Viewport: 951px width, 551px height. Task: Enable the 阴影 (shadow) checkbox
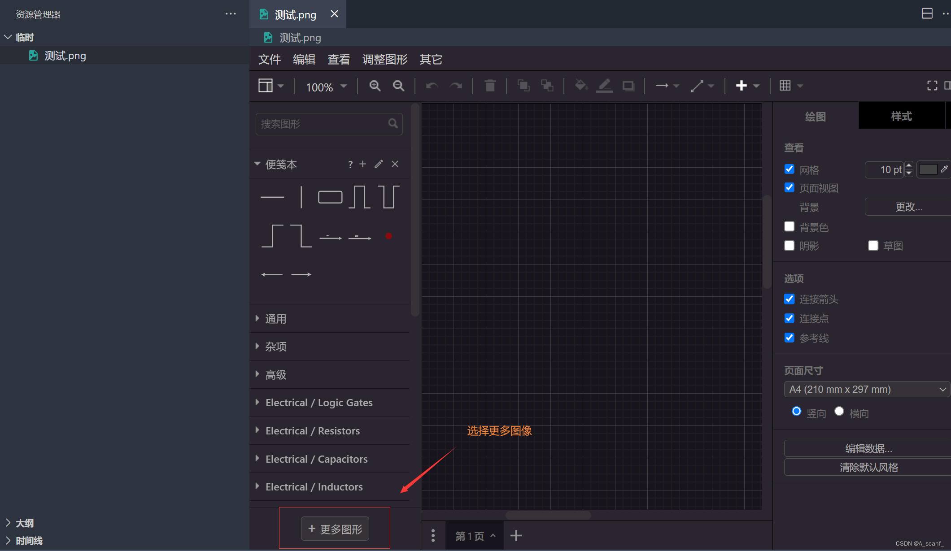(790, 245)
